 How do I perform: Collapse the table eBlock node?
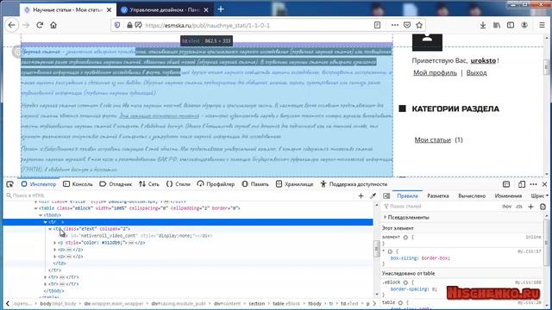(36, 208)
